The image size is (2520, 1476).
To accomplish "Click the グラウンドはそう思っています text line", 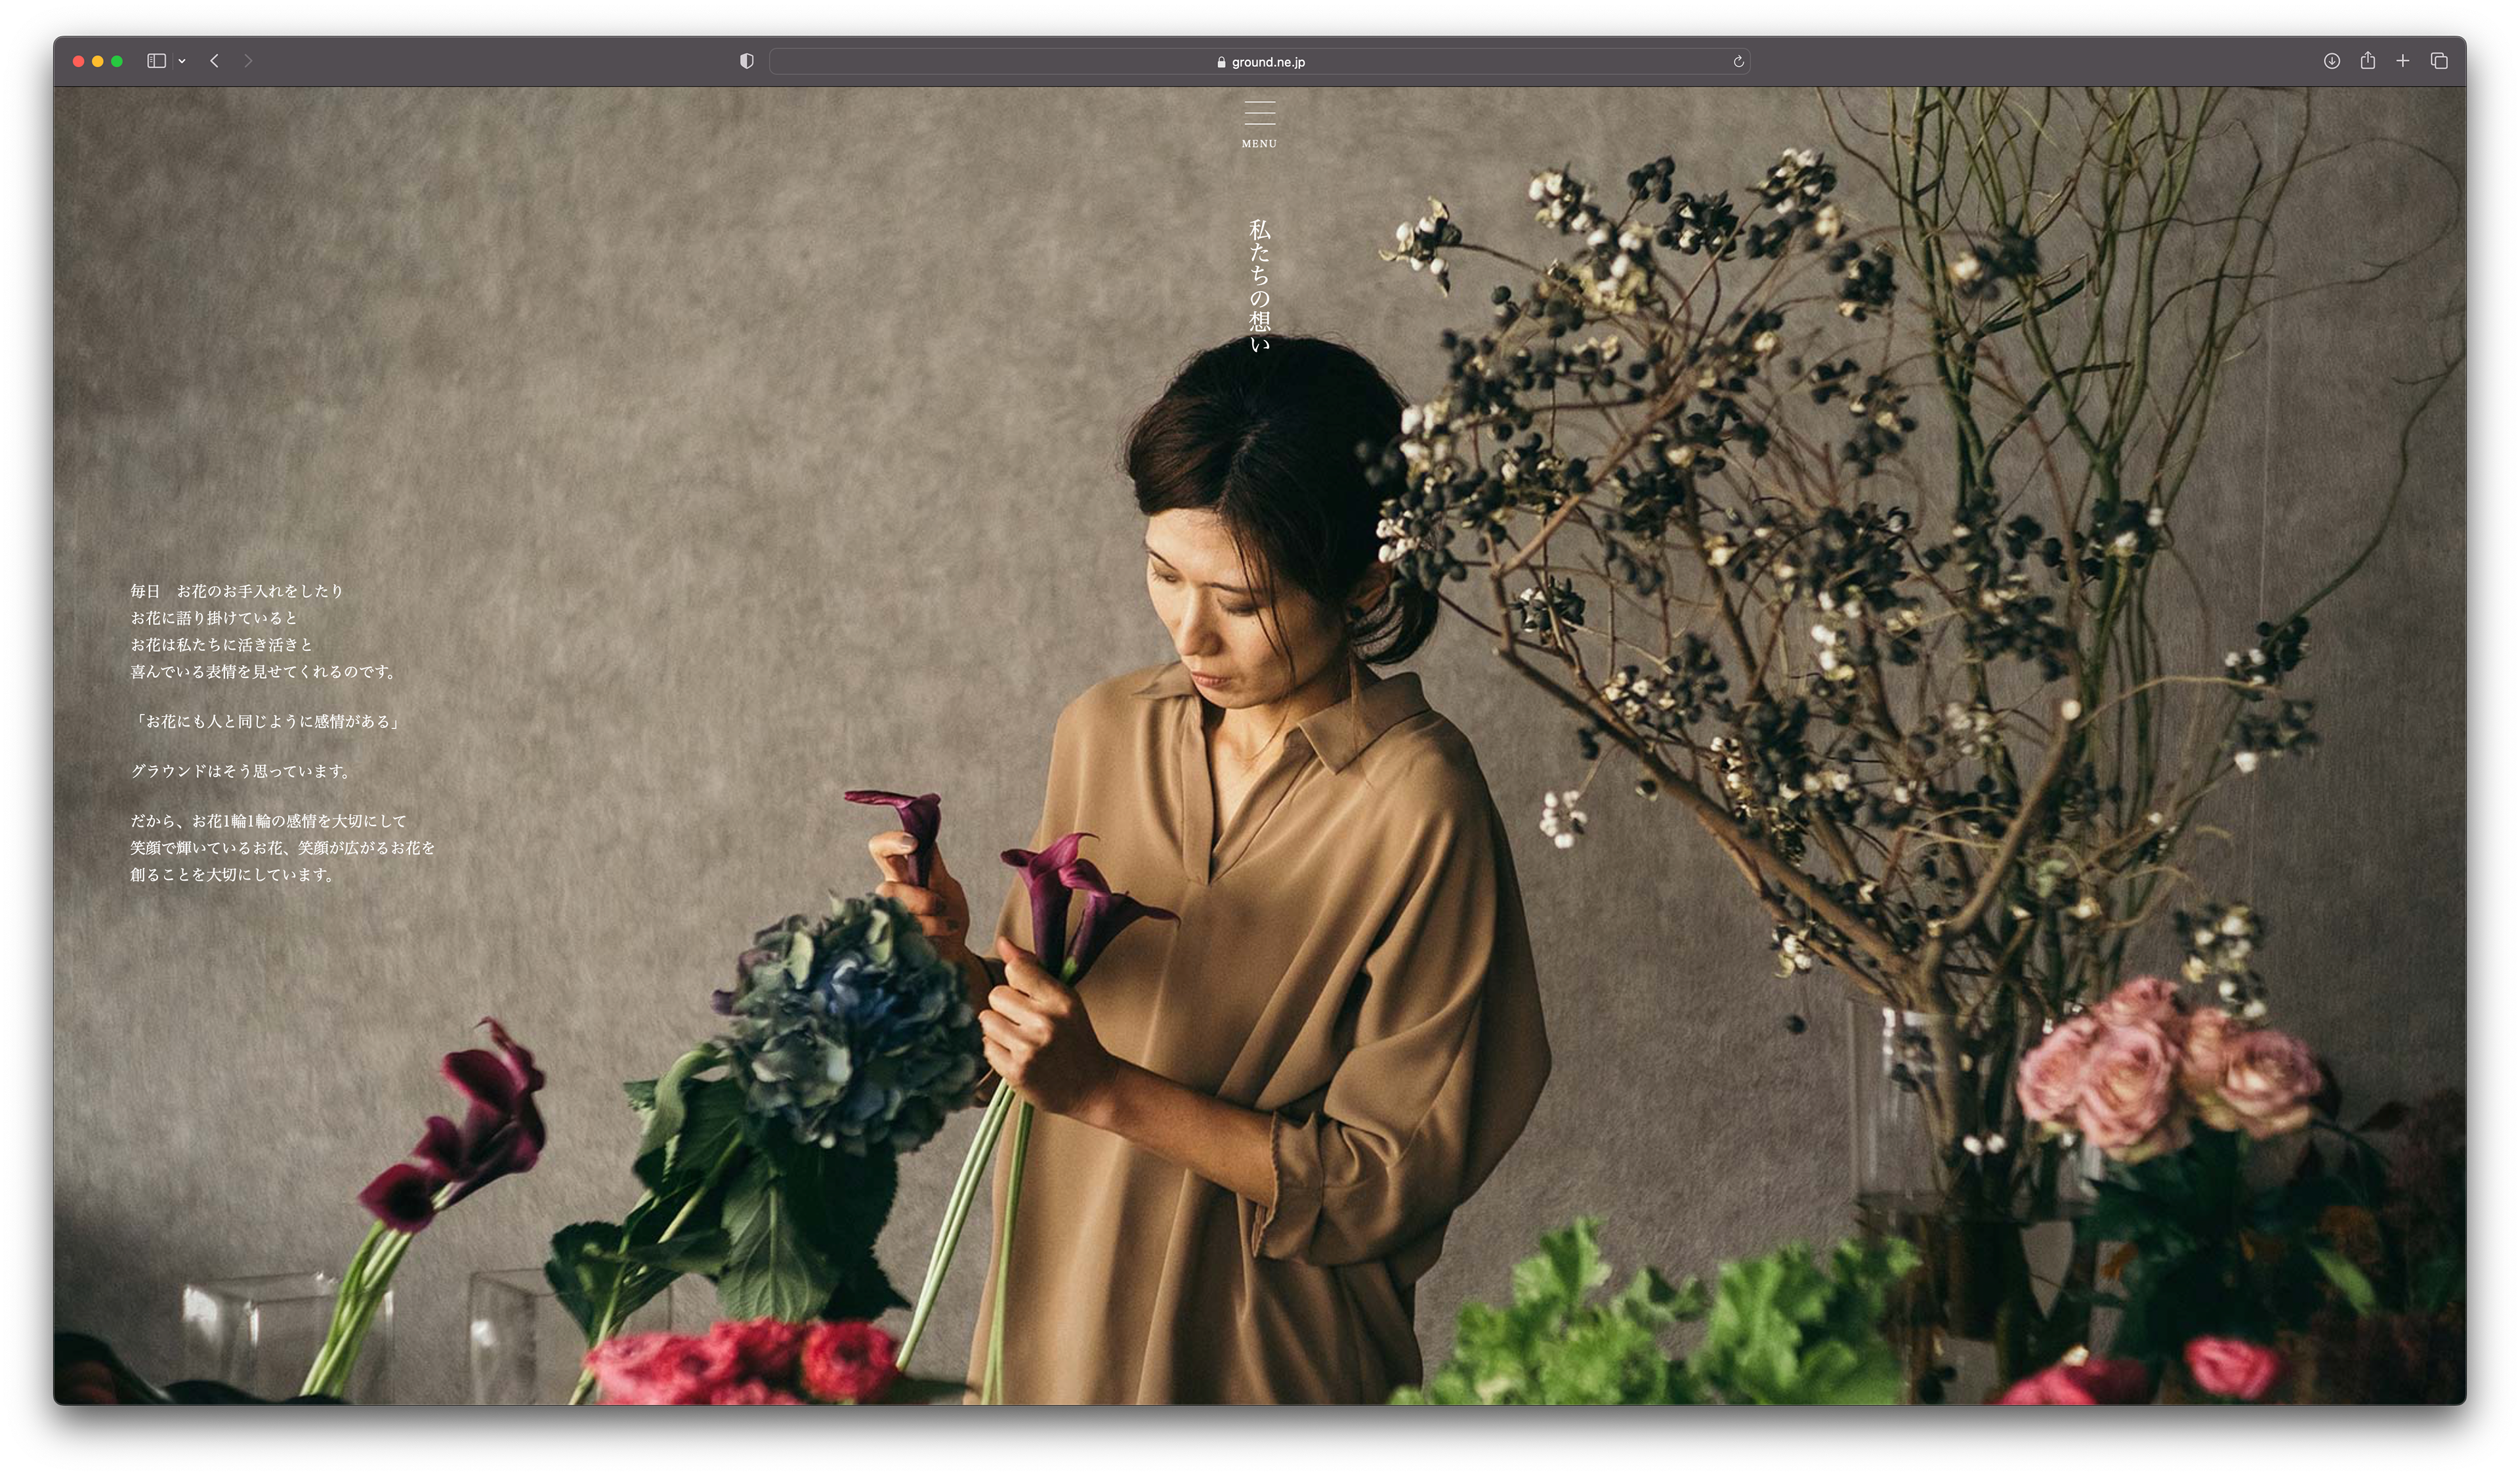I will [242, 771].
